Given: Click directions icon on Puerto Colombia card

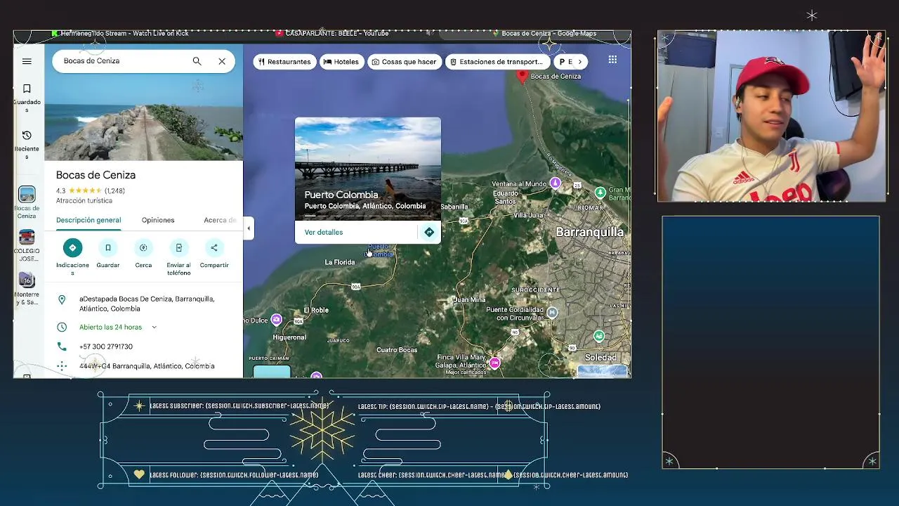Looking at the screenshot, I should pos(429,232).
